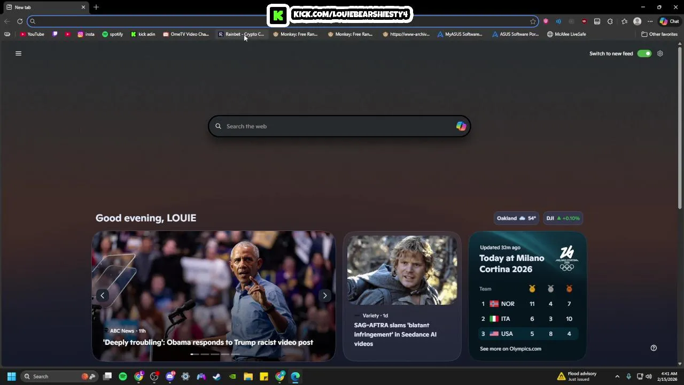The image size is (684, 385).
Task: Go to next news carousel slide
Action: point(325,296)
